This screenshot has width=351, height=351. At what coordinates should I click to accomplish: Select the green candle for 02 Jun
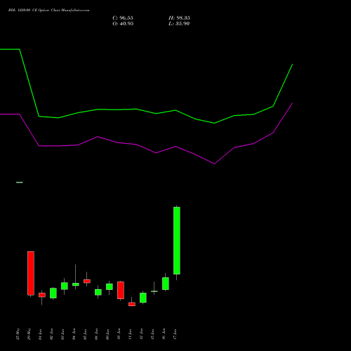tap(53, 293)
